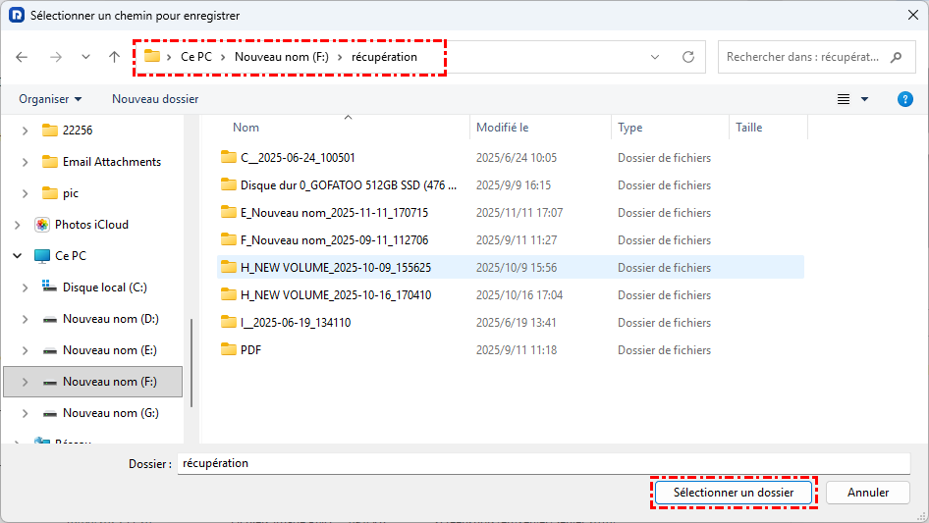Click the Dossier name input field
The width and height of the screenshot is (929, 523).
(543, 463)
